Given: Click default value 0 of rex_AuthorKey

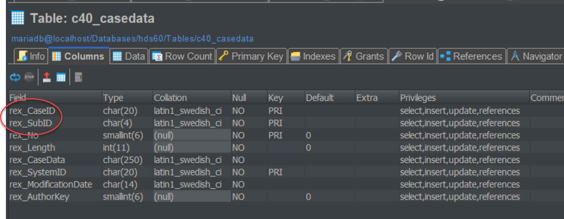Looking at the screenshot, I should coord(330,197).
